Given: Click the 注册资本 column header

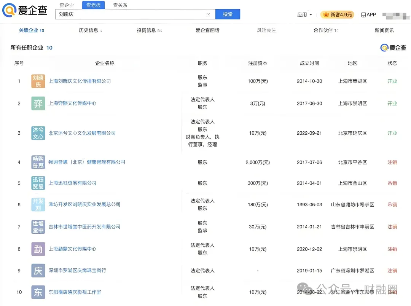Looking at the screenshot, I should [258, 63].
